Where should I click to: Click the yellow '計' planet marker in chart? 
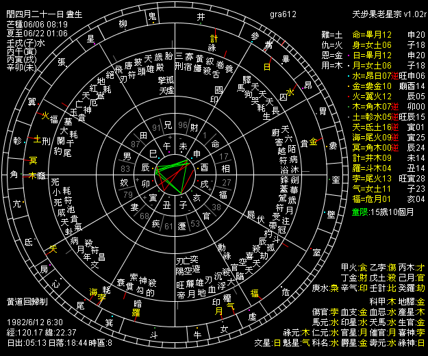[214, 38]
